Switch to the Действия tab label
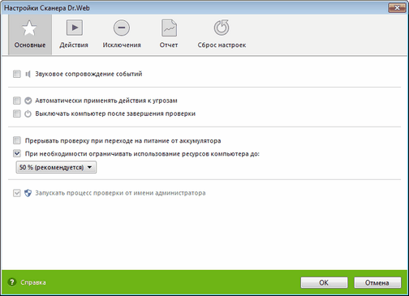Viewport: 409px width, 296px height. 74,45
